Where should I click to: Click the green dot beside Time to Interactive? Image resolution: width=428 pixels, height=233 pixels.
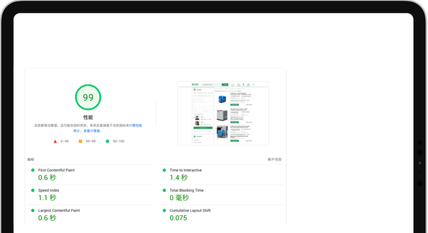[x=164, y=170]
